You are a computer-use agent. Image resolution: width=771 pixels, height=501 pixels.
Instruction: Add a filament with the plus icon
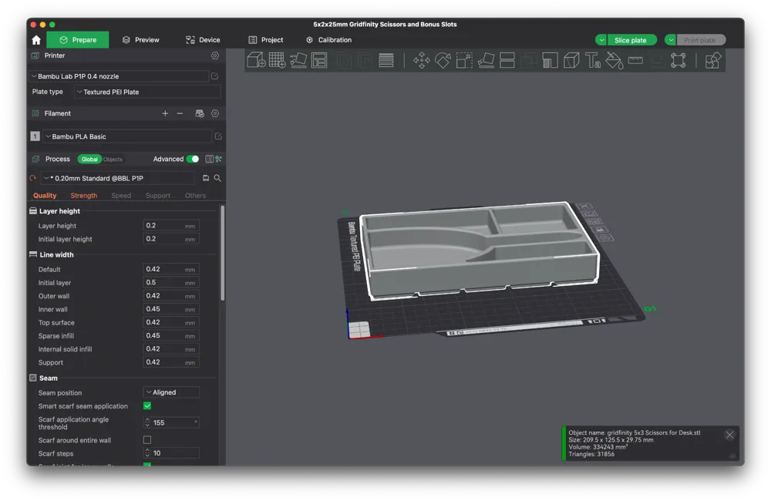(x=165, y=113)
